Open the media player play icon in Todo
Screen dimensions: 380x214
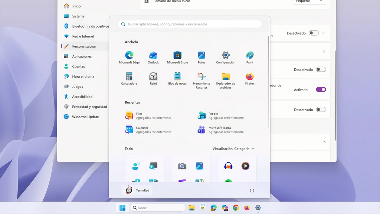pos(245,166)
